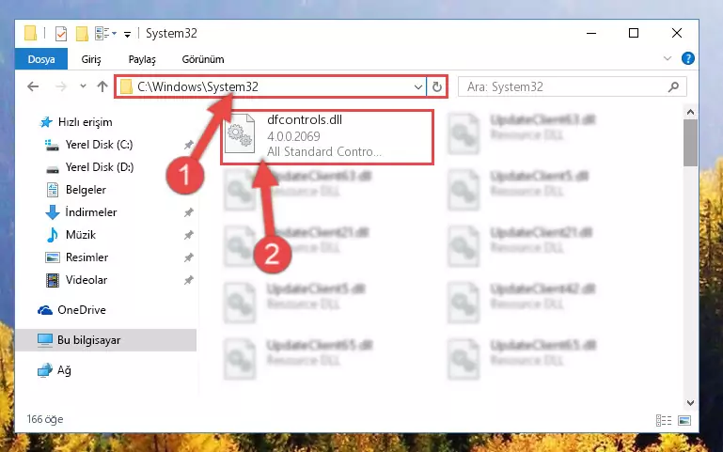Screen dimensions: 723x452
Task: Minimize the System32 window
Action: pyautogui.click(x=591, y=33)
